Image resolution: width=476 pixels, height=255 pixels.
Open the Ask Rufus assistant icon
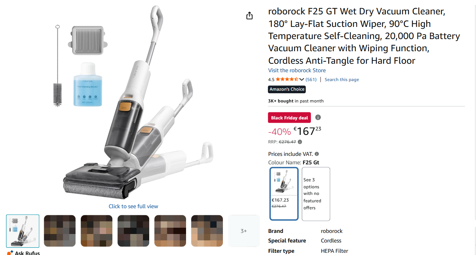pos(10,253)
